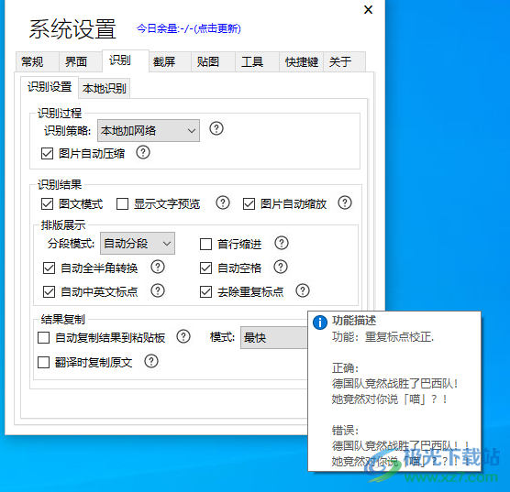This screenshot has width=510, height=492.
Task: Toggle 自动空格 checkbox
Action: [x=205, y=268]
